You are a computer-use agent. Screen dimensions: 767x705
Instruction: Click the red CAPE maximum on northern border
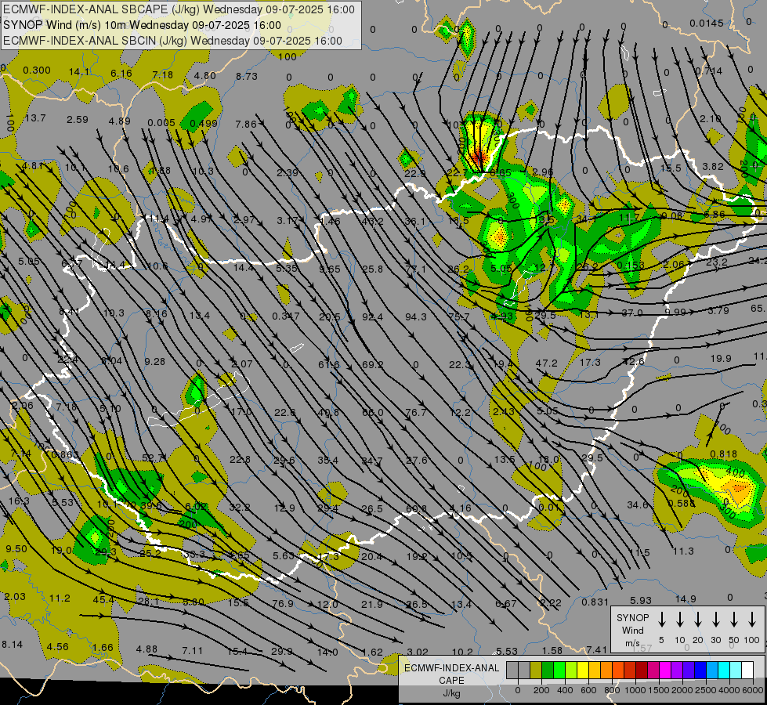(x=479, y=157)
